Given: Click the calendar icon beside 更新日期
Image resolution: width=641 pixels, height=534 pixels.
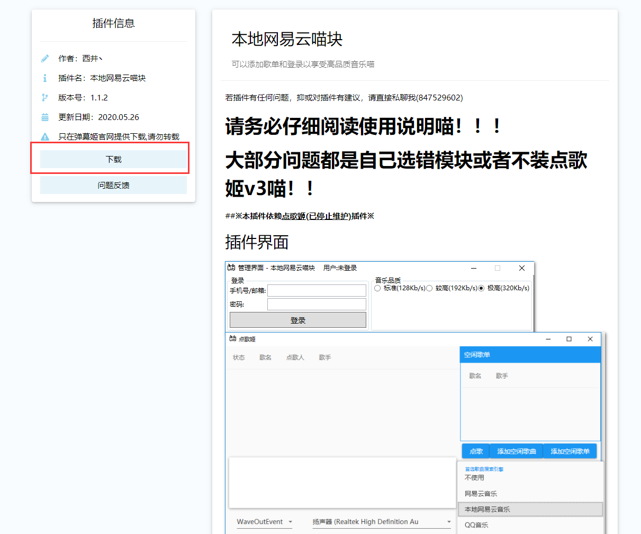Looking at the screenshot, I should click(45, 117).
